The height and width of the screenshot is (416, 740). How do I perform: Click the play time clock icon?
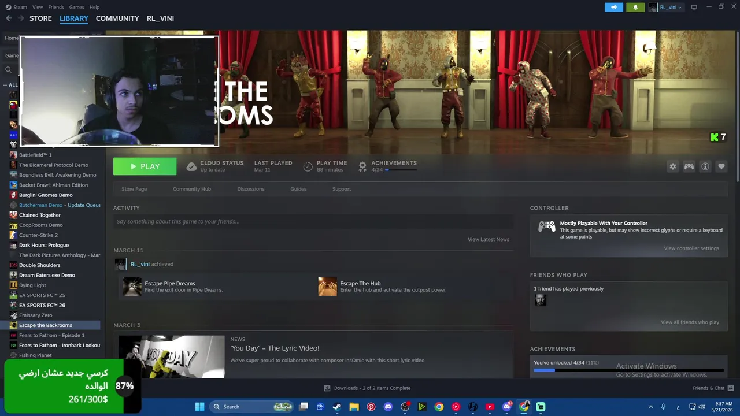[x=308, y=166]
